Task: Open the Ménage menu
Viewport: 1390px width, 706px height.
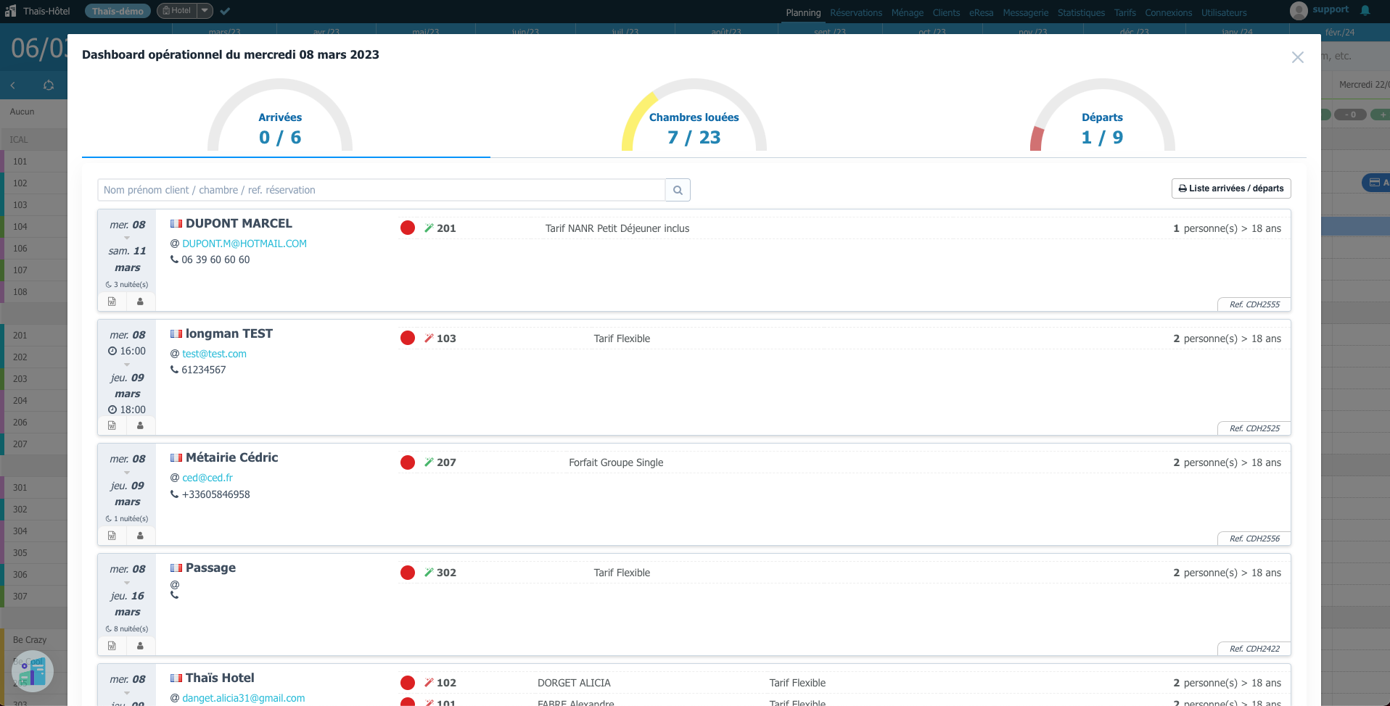Action: coord(908,13)
